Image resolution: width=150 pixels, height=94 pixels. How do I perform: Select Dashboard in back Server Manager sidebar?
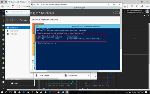[17, 28]
